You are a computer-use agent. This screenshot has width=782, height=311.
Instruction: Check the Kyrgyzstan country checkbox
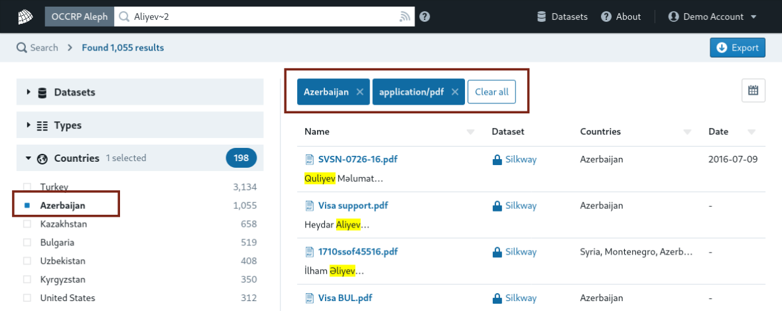coord(27,280)
